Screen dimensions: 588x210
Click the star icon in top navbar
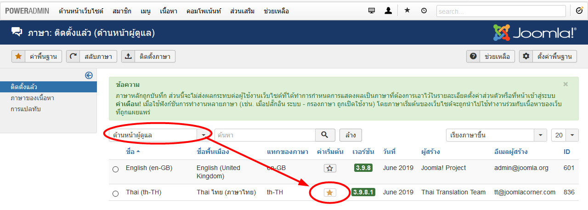(407, 11)
